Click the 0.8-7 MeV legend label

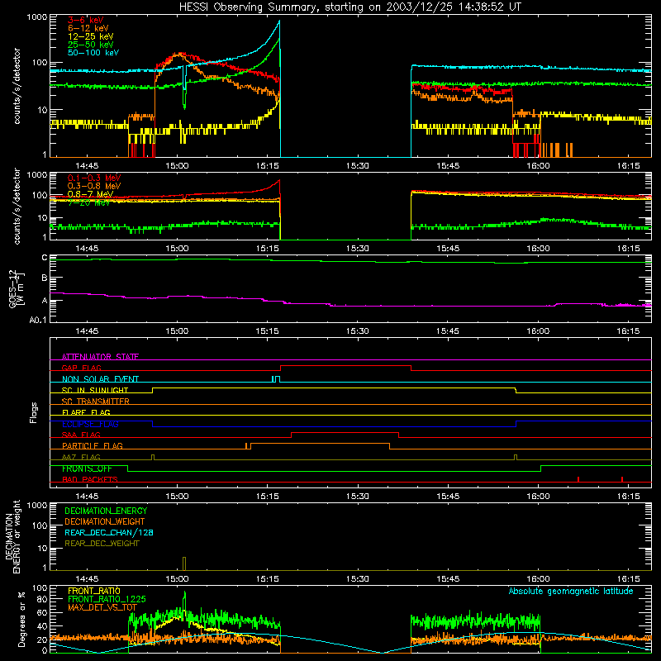coord(90,194)
